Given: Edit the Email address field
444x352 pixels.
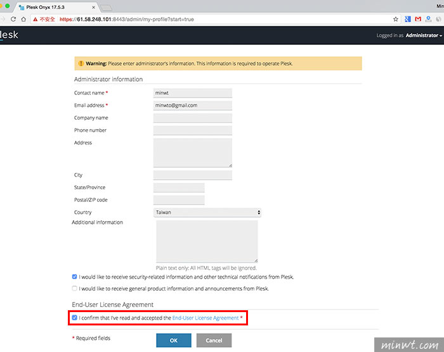Looking at the screenshot, I should pyautogui.click(x=193, y=106).
